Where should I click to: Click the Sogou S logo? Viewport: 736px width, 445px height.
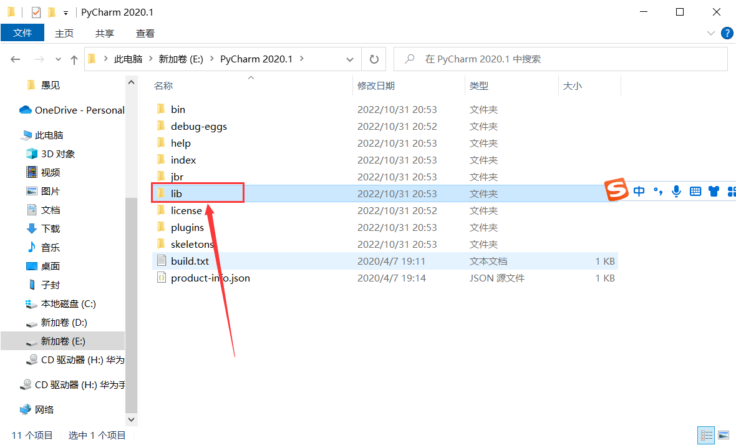point(616,190)
